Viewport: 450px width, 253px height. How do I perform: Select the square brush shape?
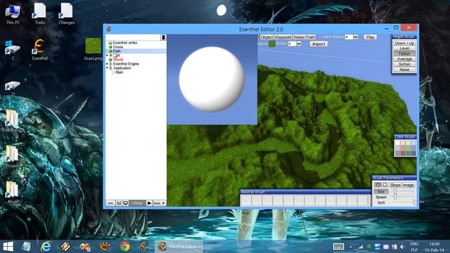(385, 185)
